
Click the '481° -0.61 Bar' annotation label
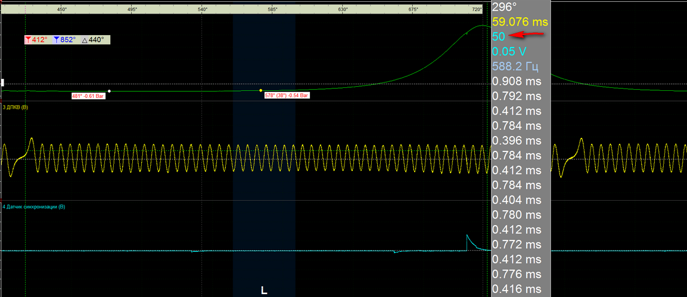(x=89, y=96)
